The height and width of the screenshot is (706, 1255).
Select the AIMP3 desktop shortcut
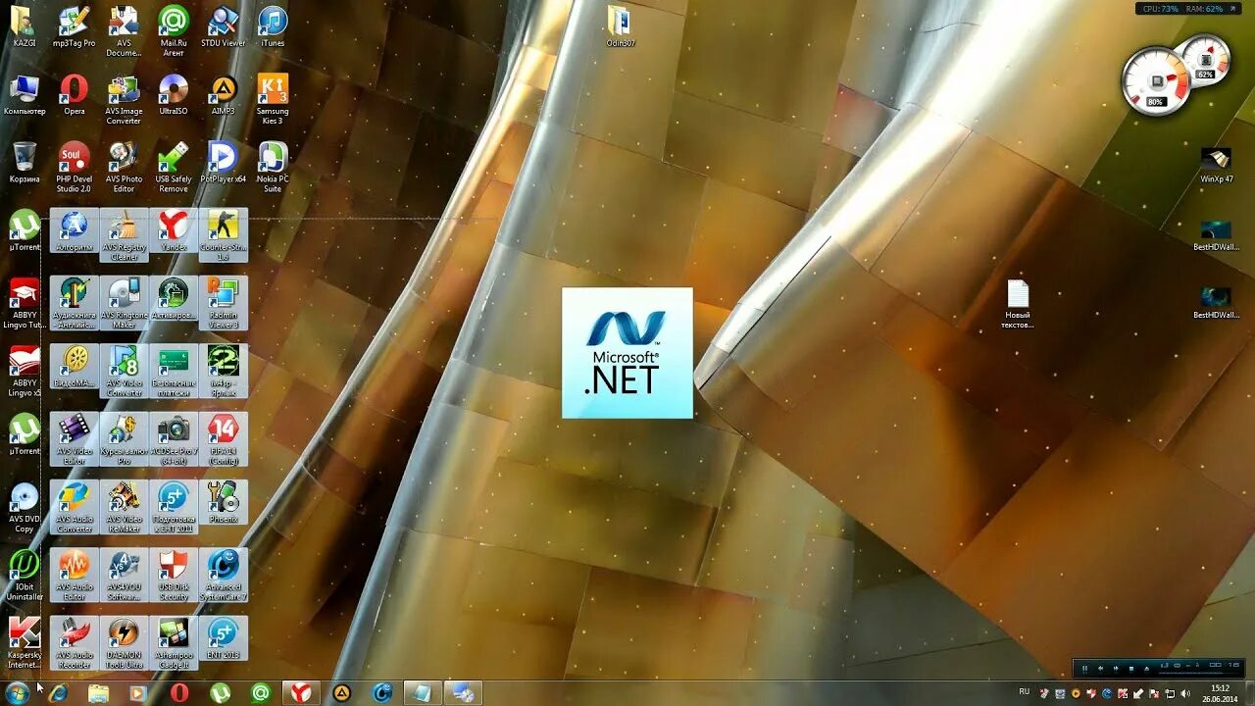click(224, 95)
